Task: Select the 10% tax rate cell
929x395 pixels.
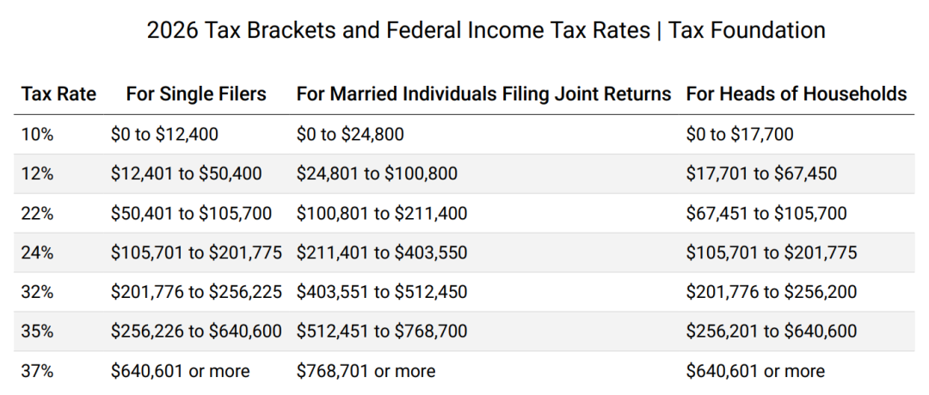Action: click(x=37, y=134)
